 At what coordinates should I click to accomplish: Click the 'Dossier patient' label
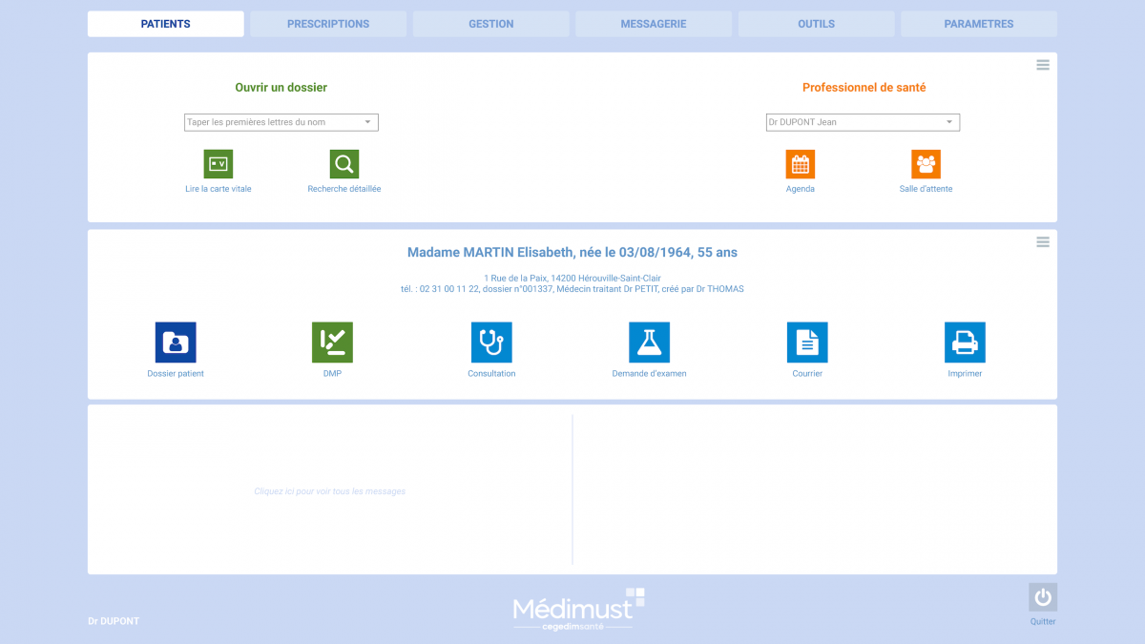point(176,374)
